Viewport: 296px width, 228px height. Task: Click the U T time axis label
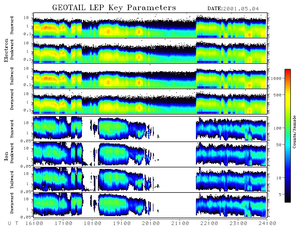[x=13, y=223]
